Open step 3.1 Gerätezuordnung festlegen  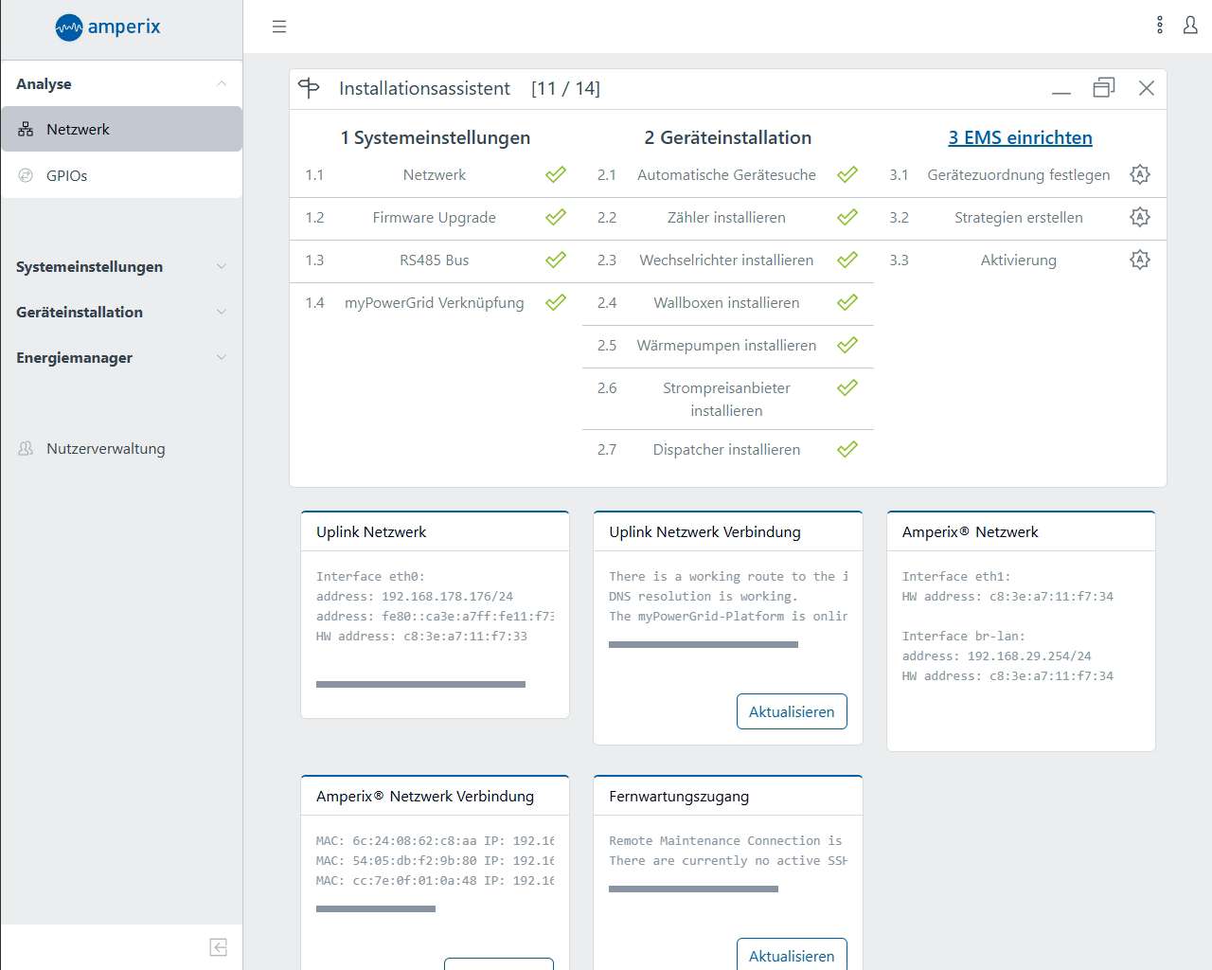[1019, 174]
